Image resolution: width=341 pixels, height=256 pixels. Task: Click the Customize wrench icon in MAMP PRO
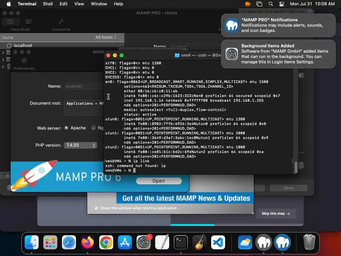[x=61, y=22]
